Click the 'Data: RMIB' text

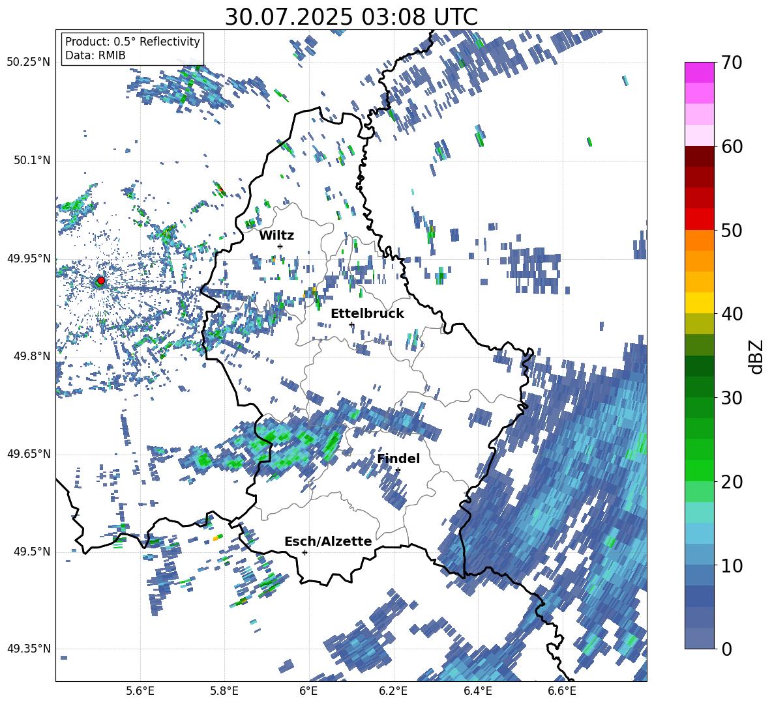click(x=95, y=55)
